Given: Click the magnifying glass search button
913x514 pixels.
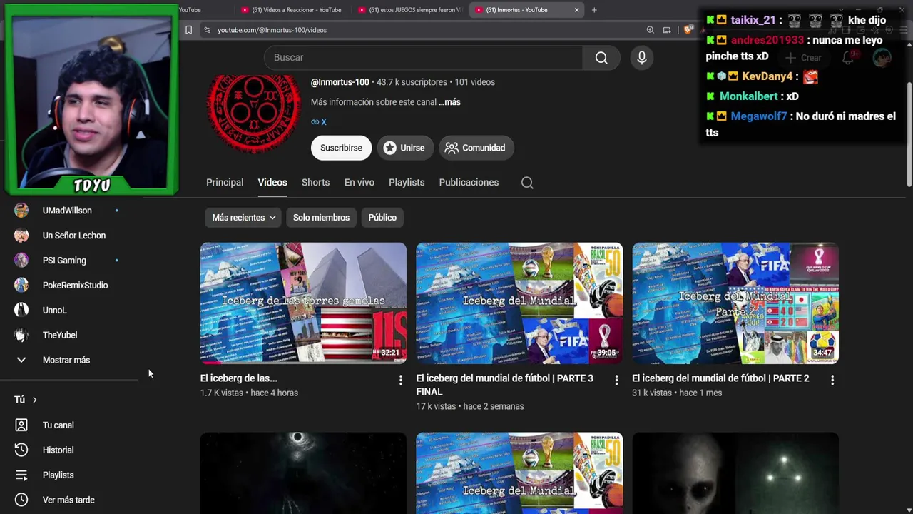Looking at the screenshot, I should 601,58.
